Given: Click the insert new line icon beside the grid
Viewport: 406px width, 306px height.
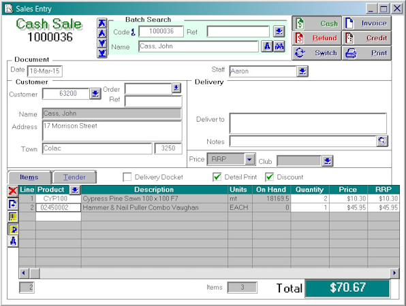Looking at the screenshot, I should (x=13, y=204).
